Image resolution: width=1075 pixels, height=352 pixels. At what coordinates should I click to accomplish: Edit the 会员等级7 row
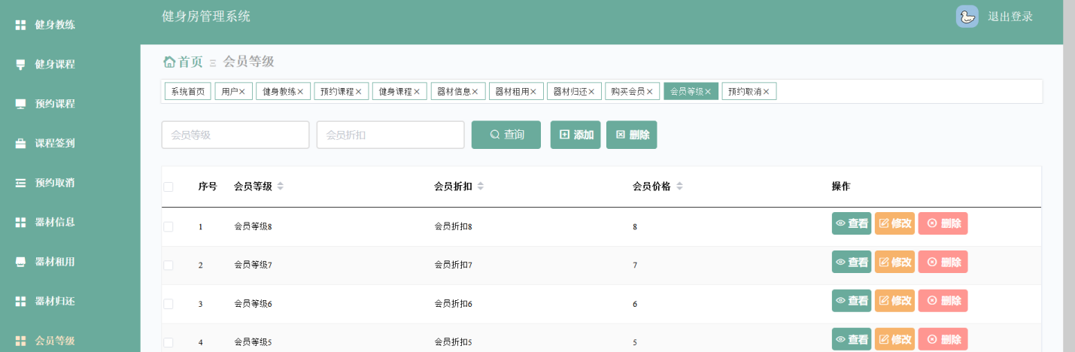[894, 262]
